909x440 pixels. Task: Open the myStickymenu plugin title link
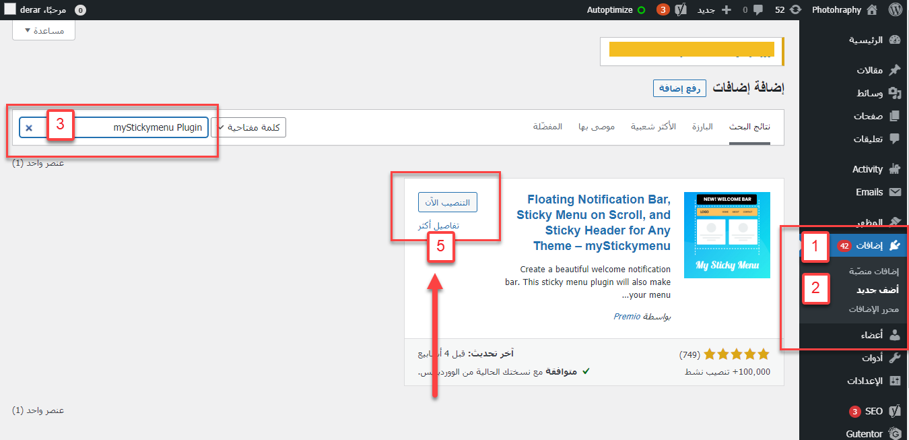(594, 223)
